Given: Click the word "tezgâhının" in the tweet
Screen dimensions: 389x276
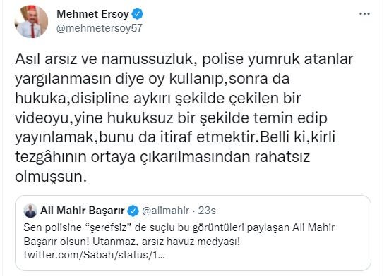Looking at the screenshot, I should coord(51,157).
